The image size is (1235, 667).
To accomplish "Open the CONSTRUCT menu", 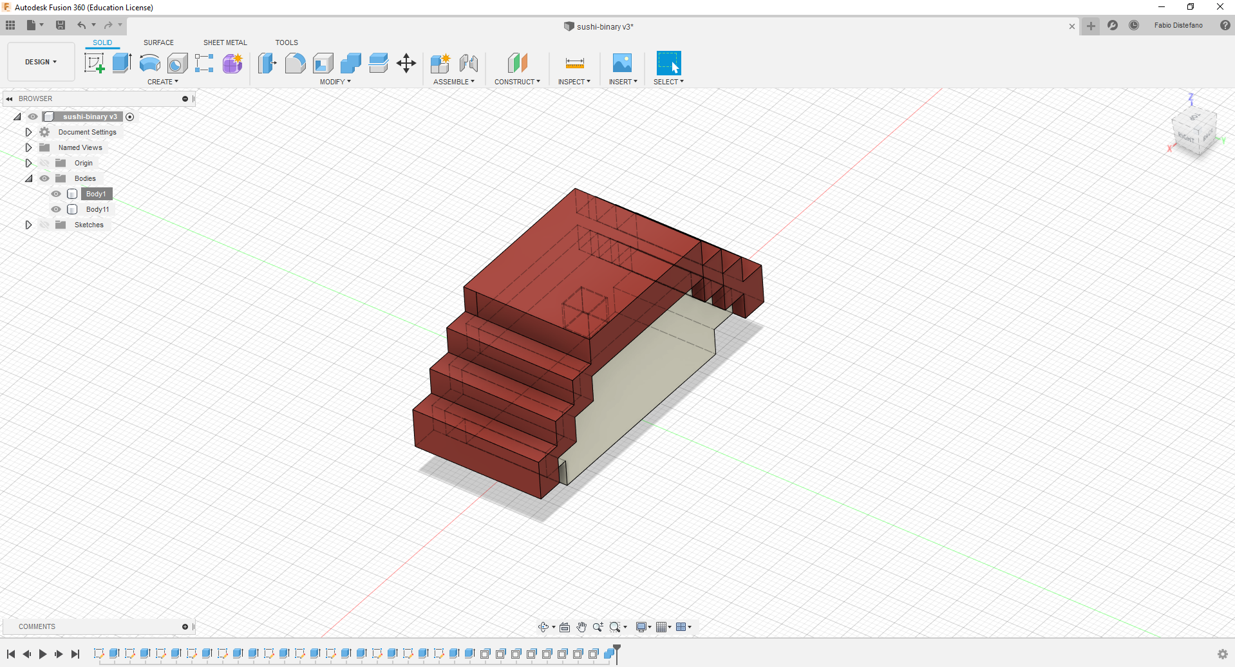I will click(517, 82).
